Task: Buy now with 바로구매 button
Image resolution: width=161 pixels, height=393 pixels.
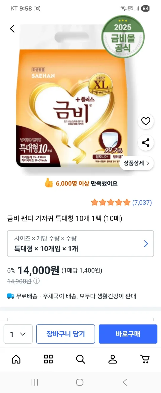Action: coord(128,334)
